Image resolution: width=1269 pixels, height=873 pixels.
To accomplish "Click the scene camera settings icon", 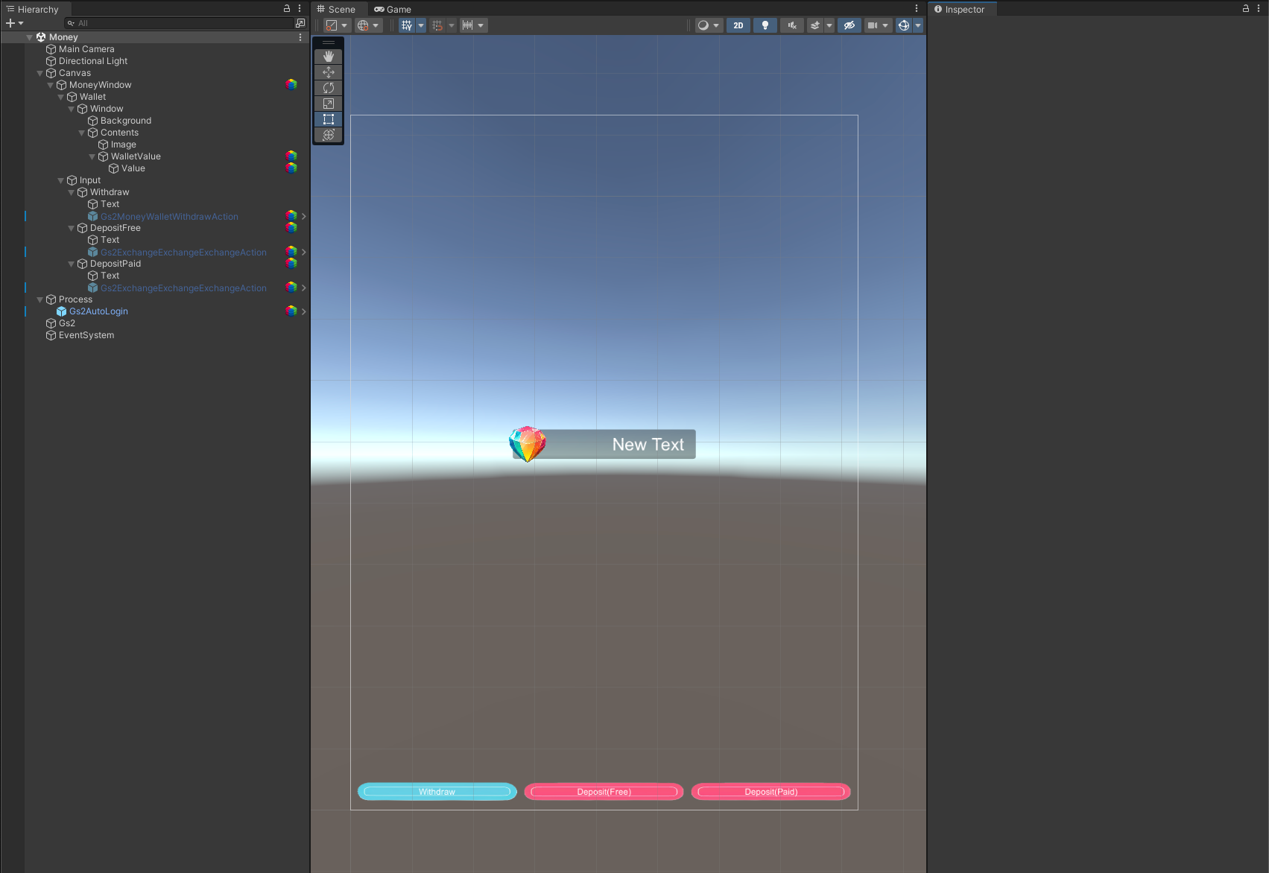I will click(872, 25).
